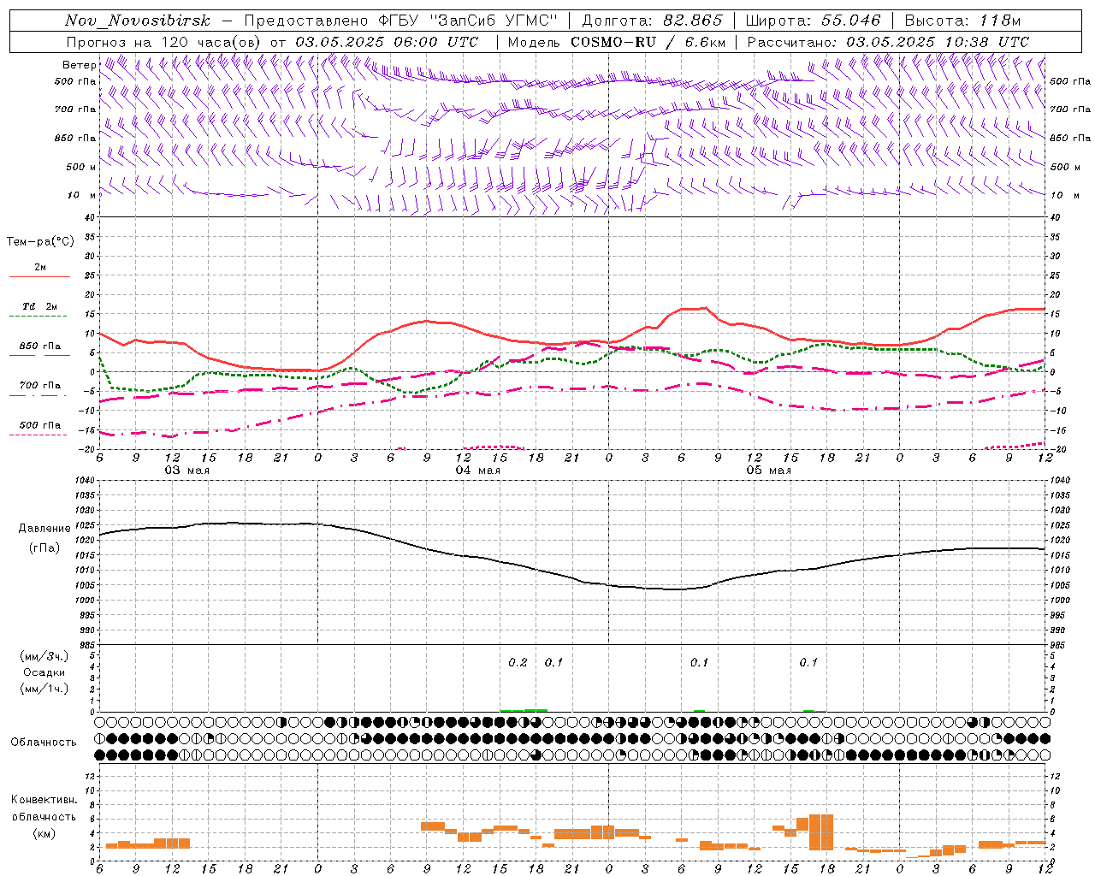Screen dimensions: 1095x876
Task: Click the model name COSMO-RU text
Action: click(607, 42)
